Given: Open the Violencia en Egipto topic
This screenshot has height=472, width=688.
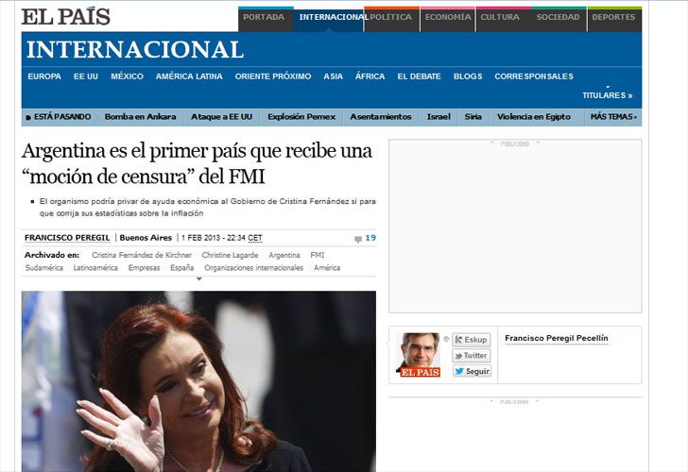Looking at the screenshot, I should [534, 116].
